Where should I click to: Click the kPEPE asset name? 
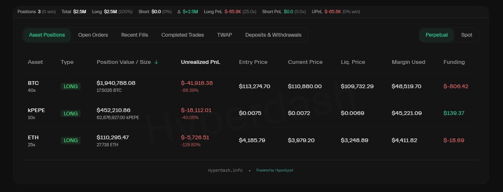36,110
